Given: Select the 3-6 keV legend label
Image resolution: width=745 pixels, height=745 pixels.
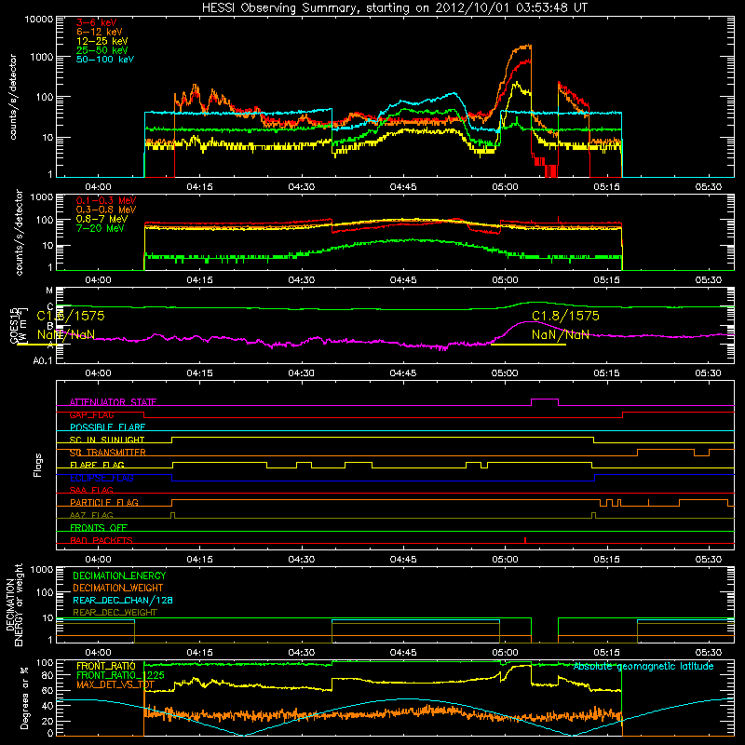Looking at the screenshot, I should click(97, 22).
